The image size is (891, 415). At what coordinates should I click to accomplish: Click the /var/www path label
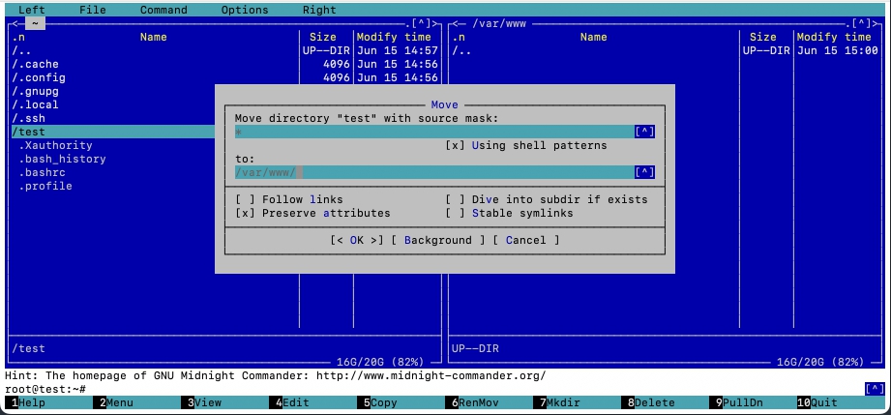coord(499,24)
